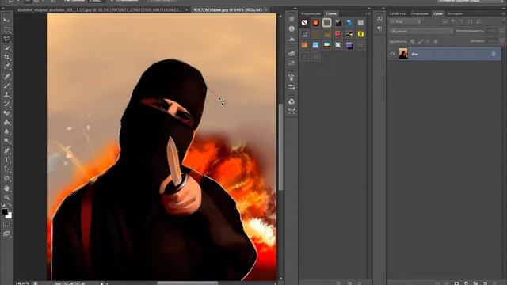Toggle filter for adjustment layers

(x=453, y=21)
